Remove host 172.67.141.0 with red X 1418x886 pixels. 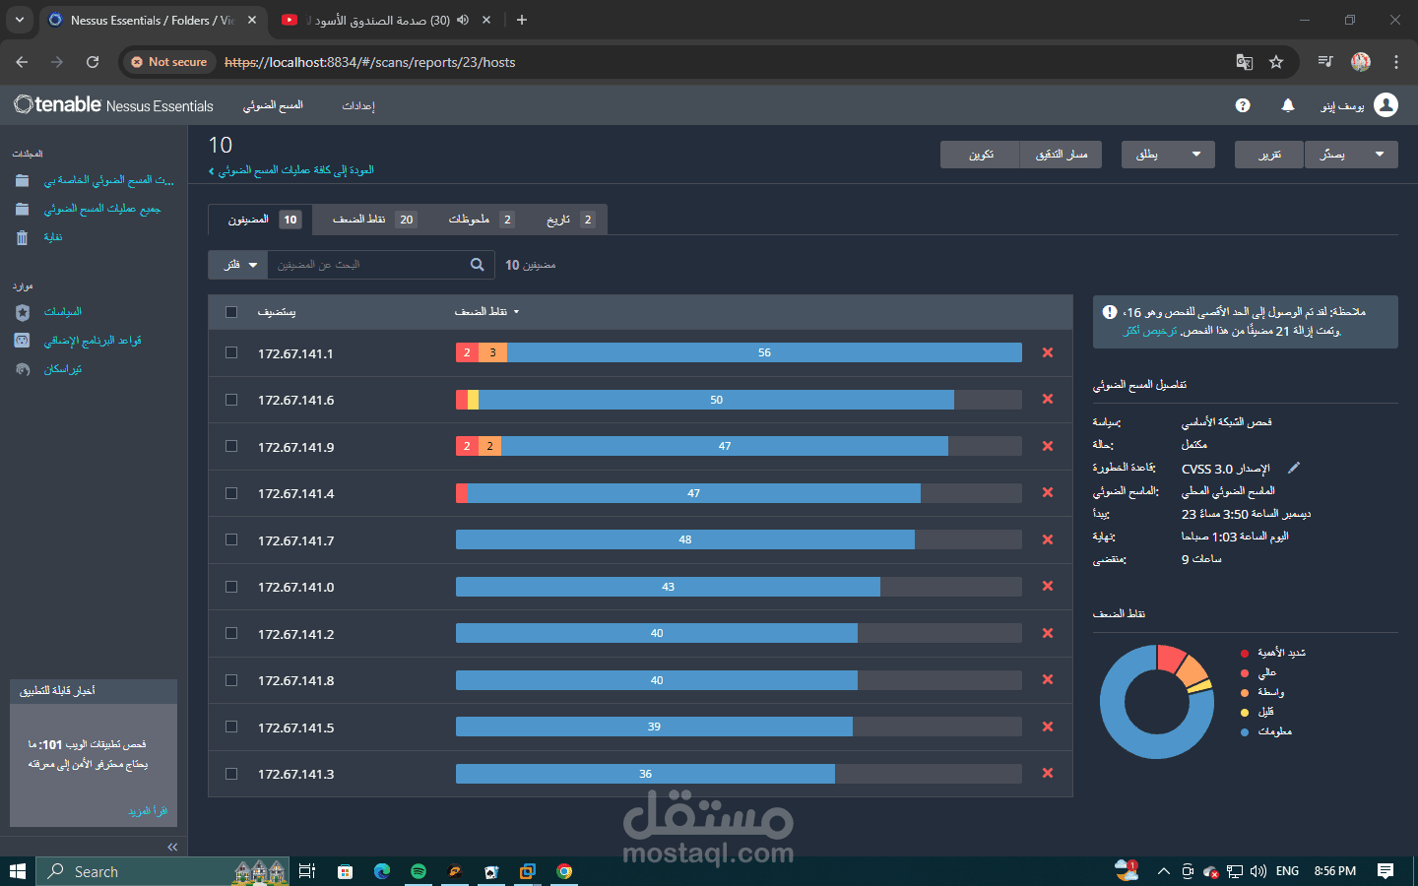pyautogui.click(x=1048, y=586)
